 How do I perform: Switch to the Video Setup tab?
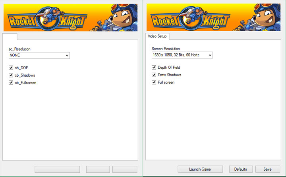[x=157, y=36]
